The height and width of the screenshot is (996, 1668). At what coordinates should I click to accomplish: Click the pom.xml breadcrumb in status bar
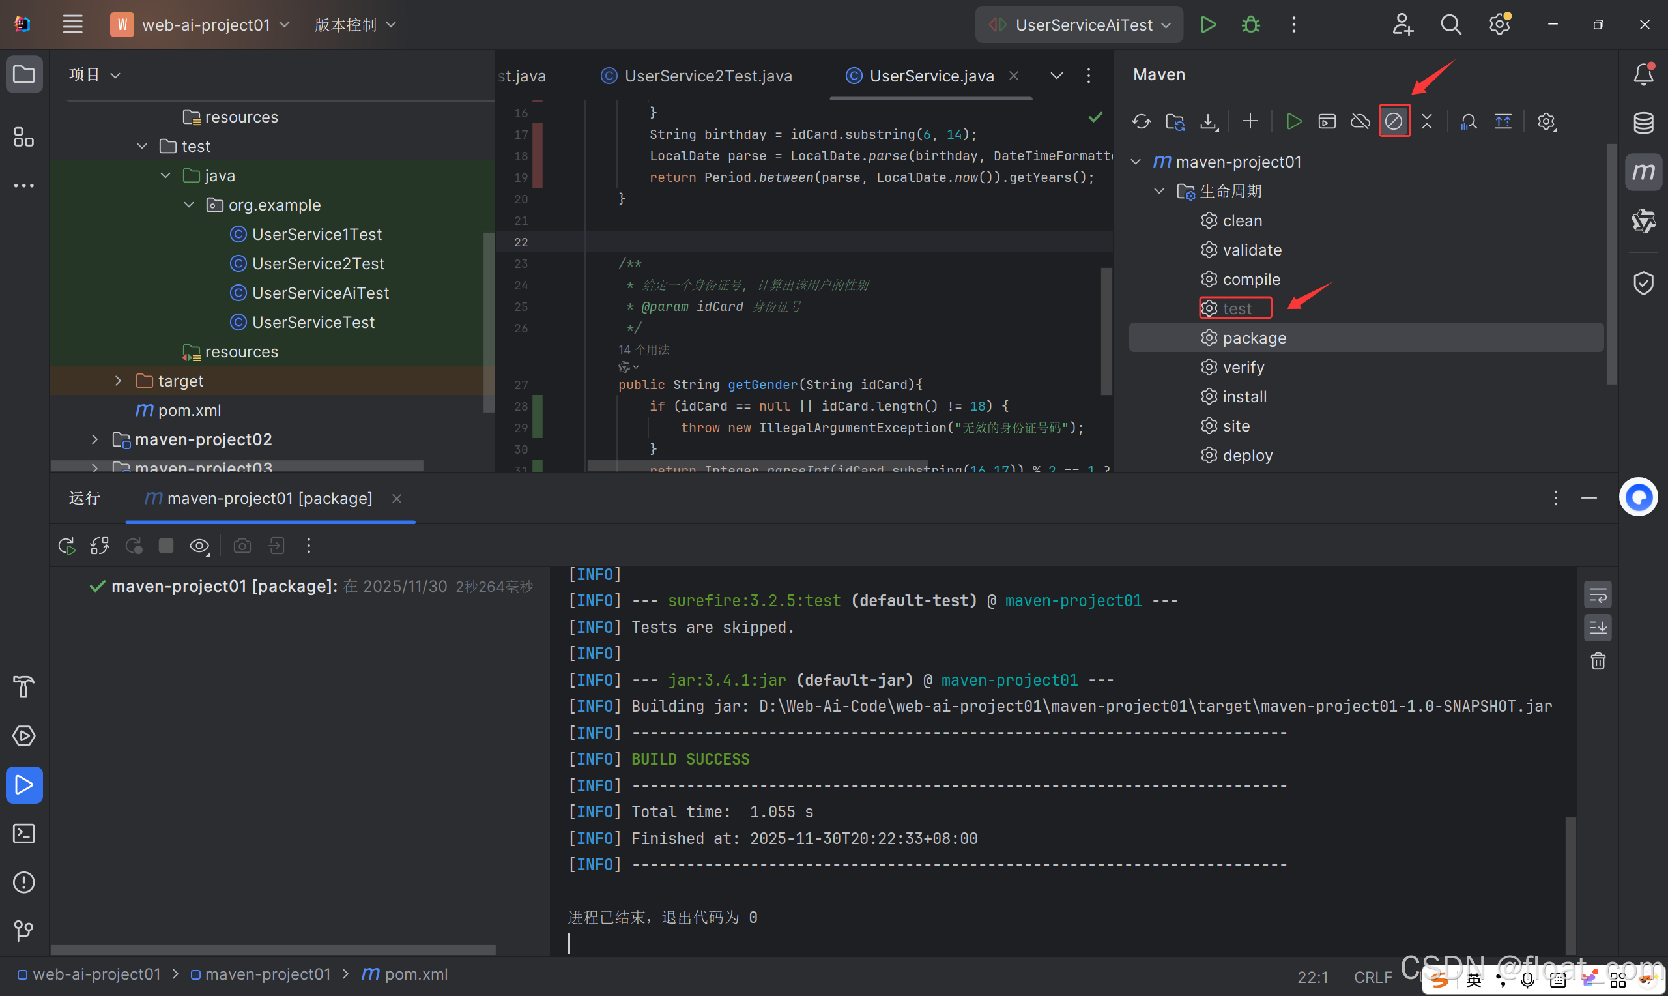416,974
